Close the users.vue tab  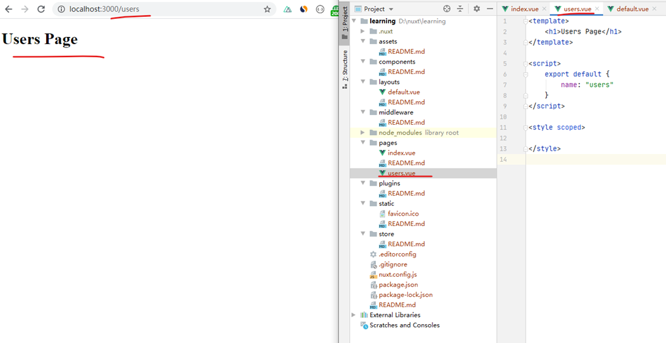coord(597,9)
